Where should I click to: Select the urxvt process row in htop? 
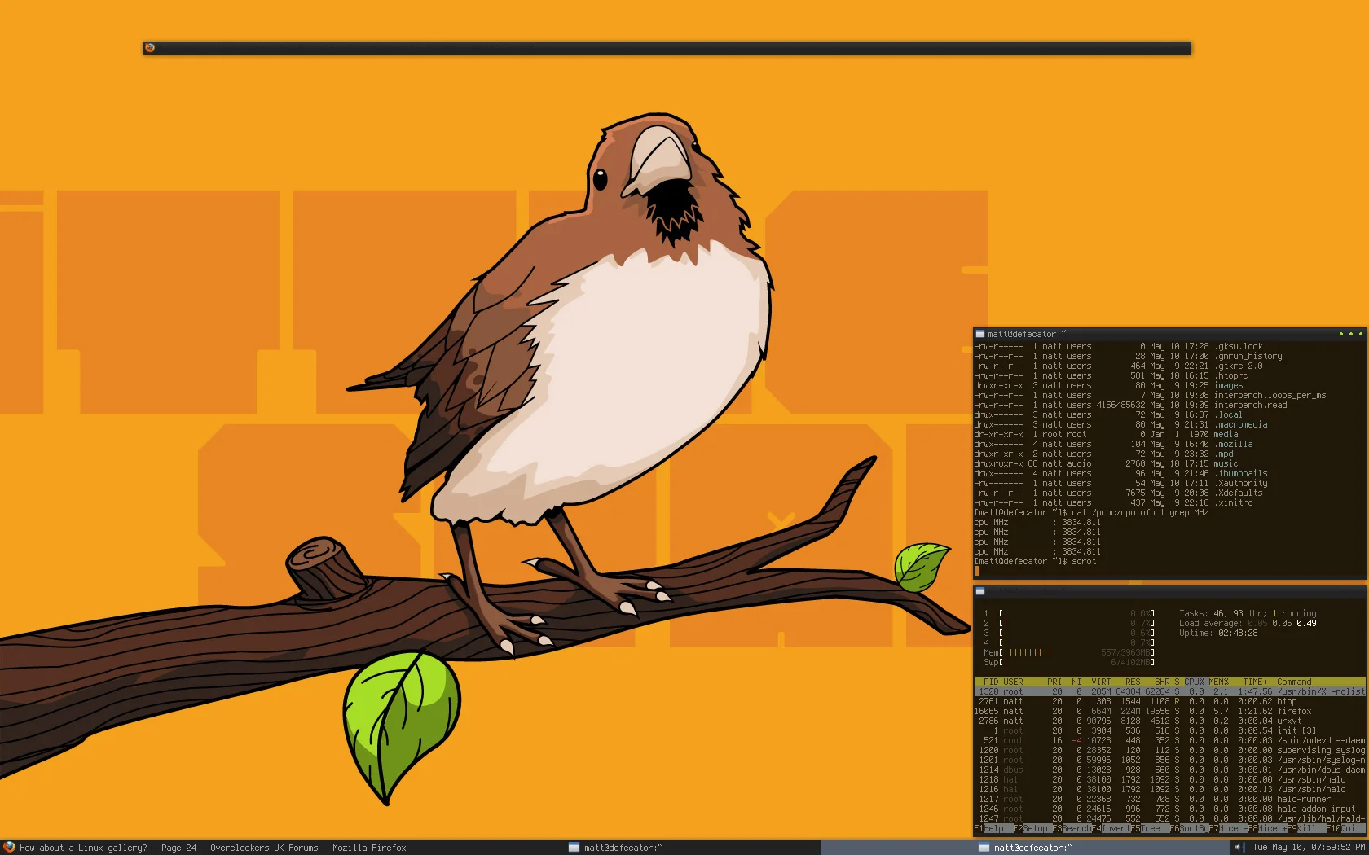(x=1169, y=721)
